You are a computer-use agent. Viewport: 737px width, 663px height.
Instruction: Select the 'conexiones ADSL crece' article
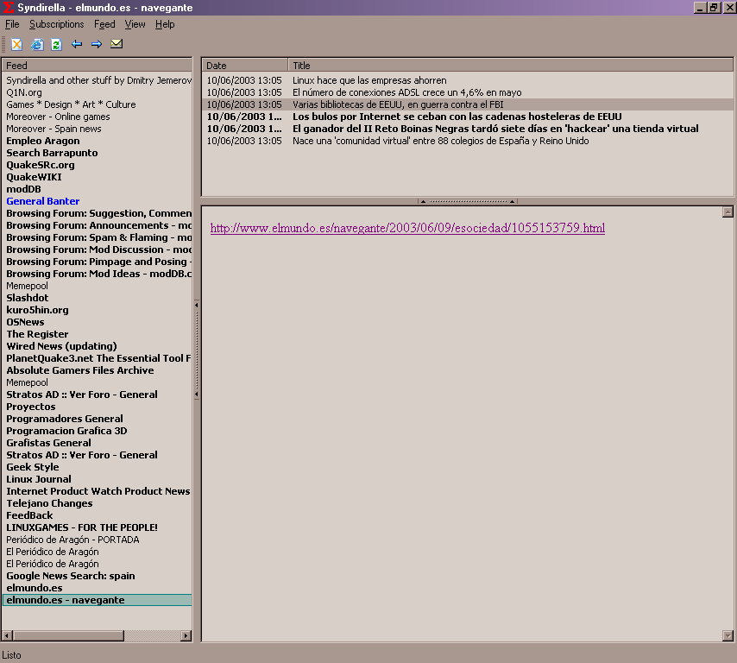tap(467, 92)
